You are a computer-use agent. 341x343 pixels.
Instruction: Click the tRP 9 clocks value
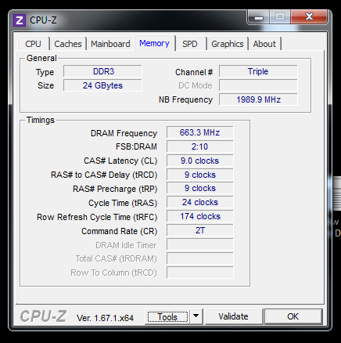point(200,188)
